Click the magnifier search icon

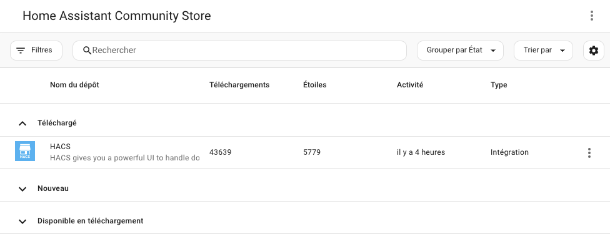point(87,51)
